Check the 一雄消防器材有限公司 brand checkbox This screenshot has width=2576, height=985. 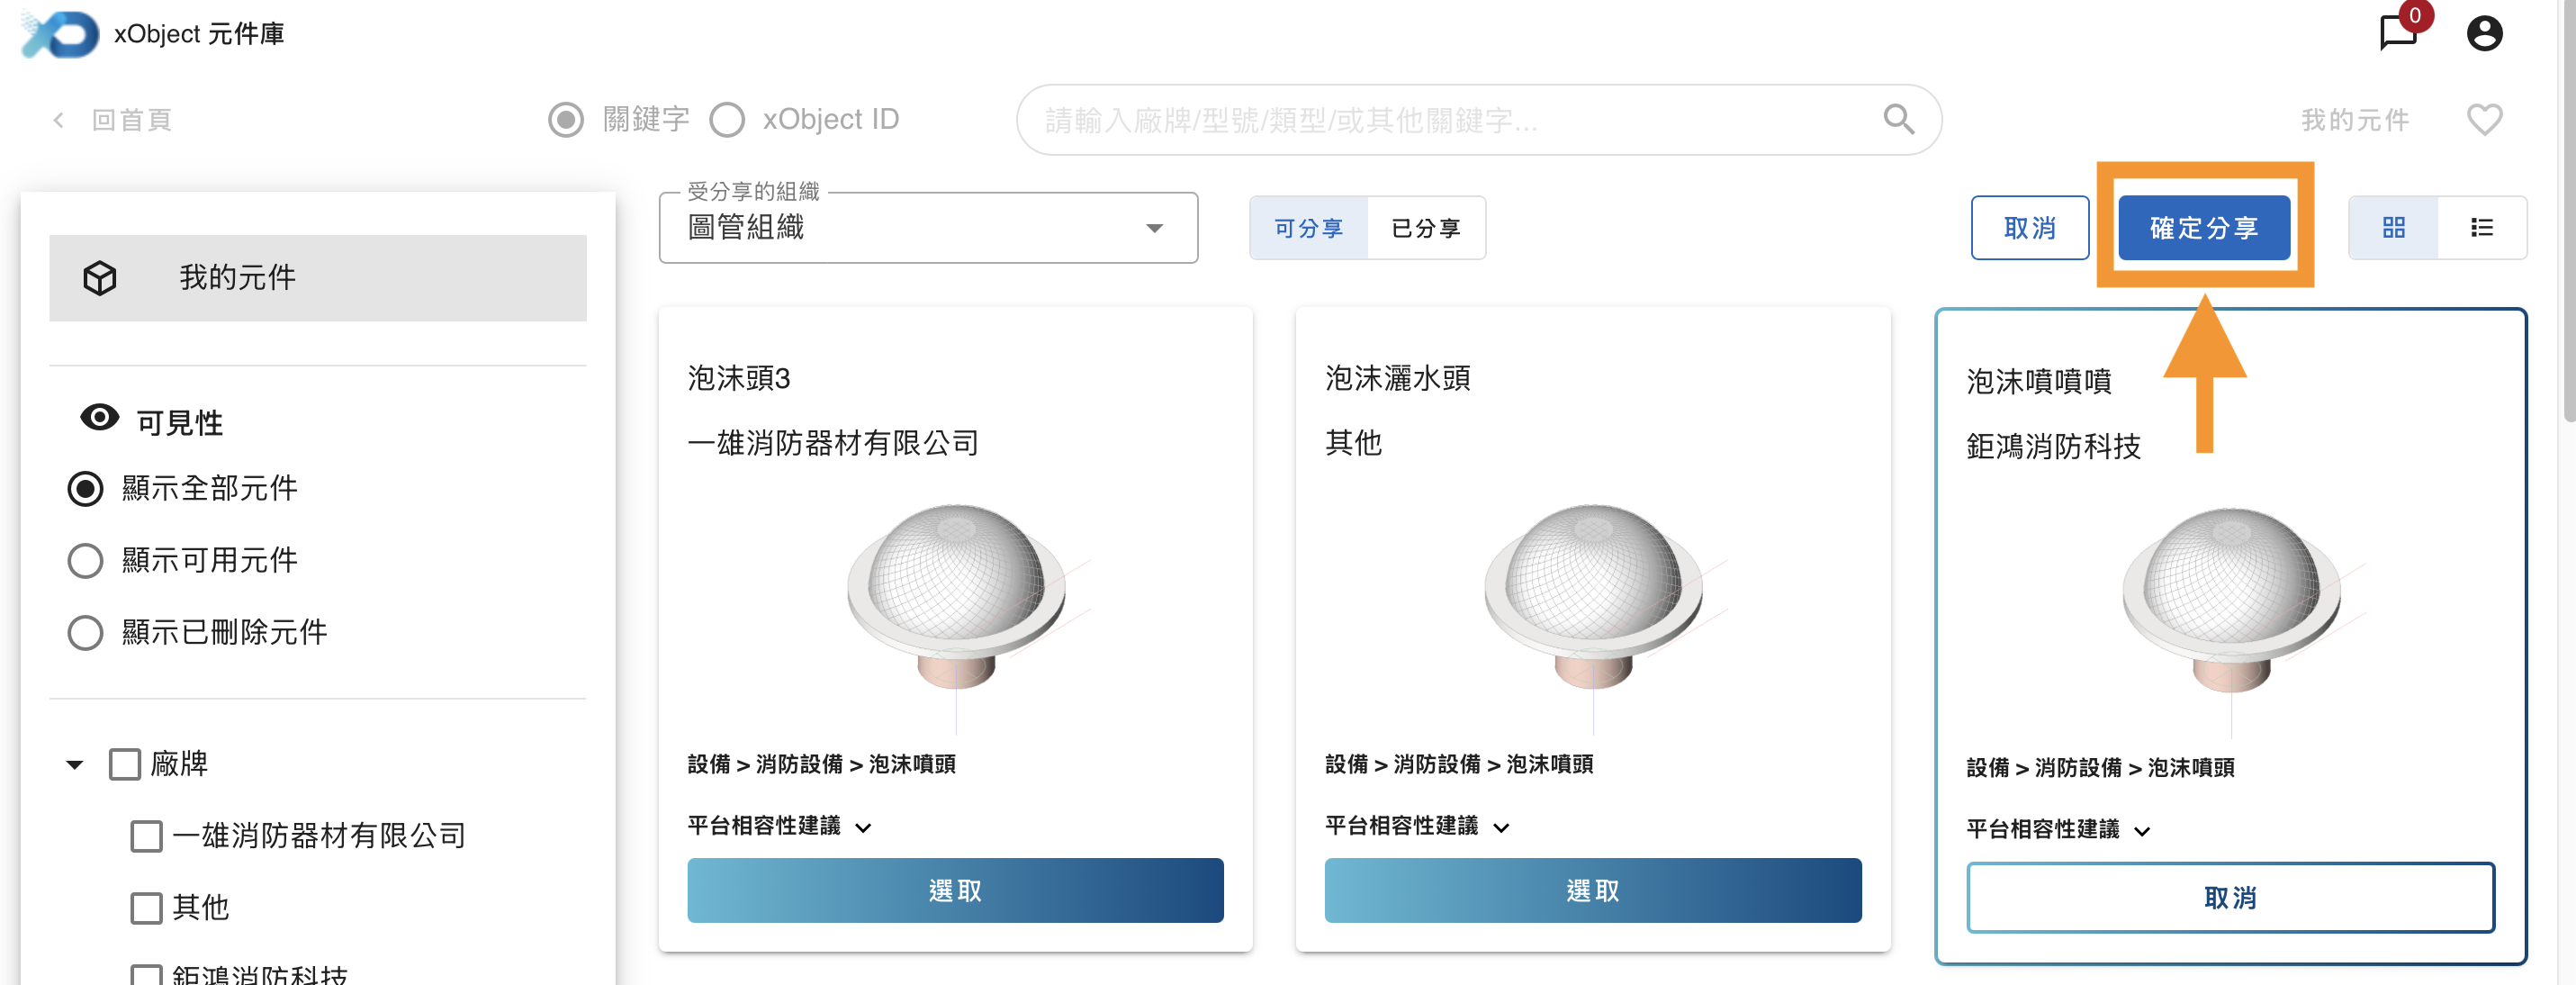(x=147, y=836)
